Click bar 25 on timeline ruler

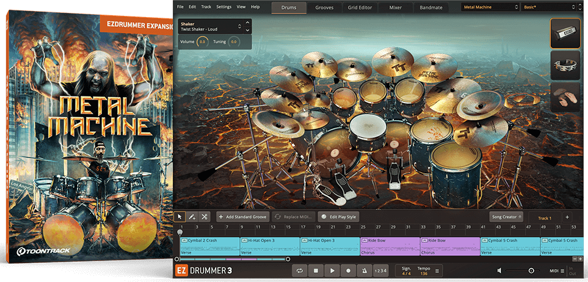363,227
